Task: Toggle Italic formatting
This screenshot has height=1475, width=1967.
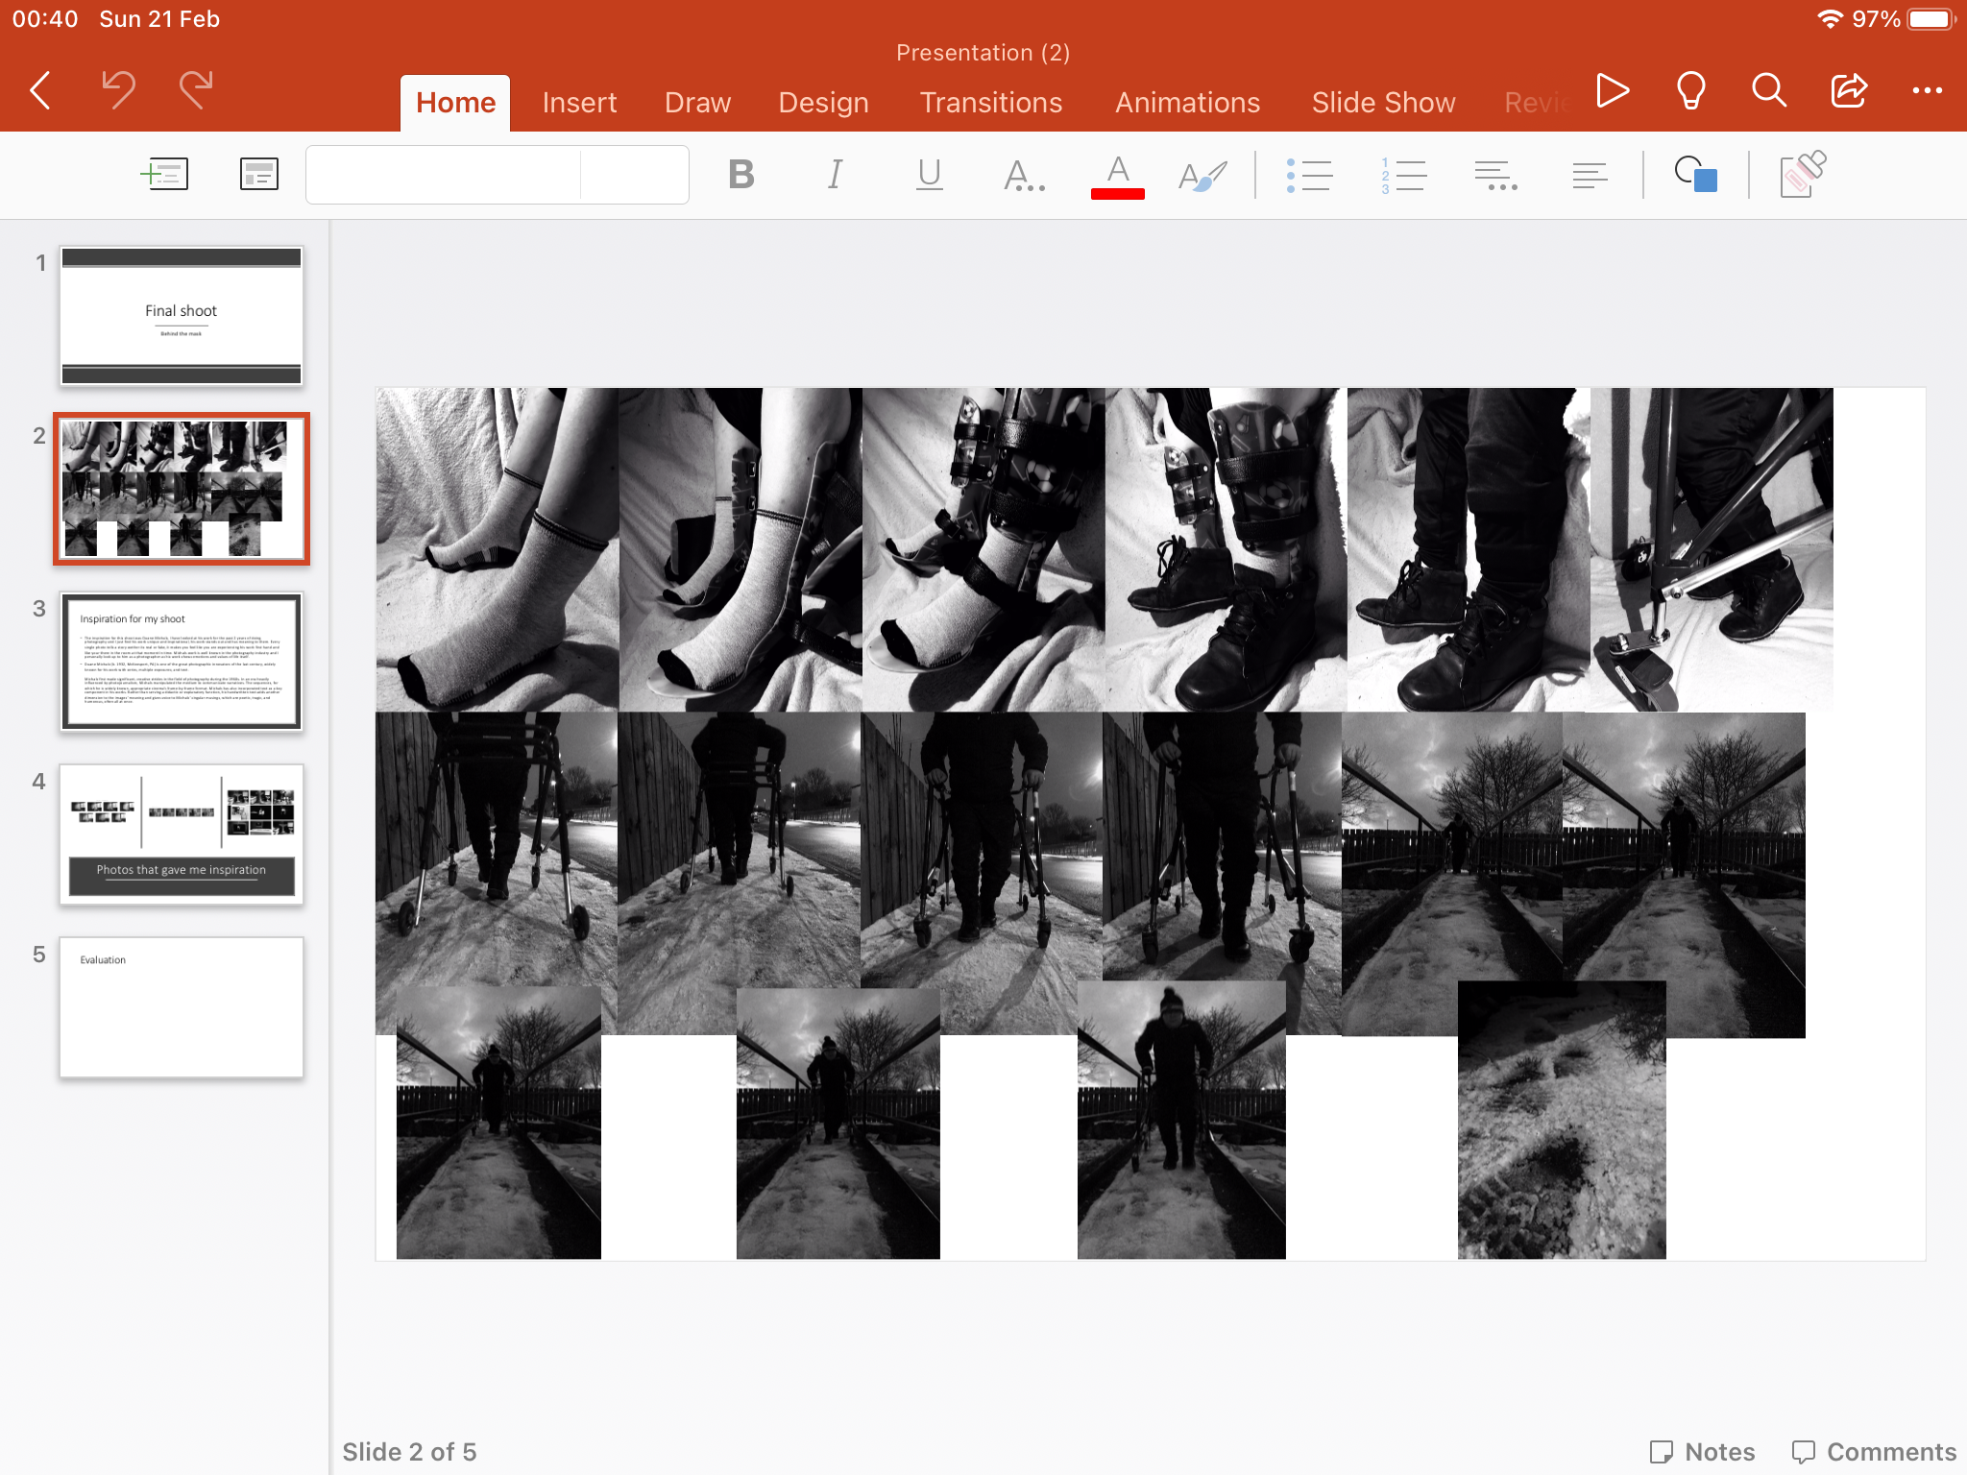Action: [835, 175]
